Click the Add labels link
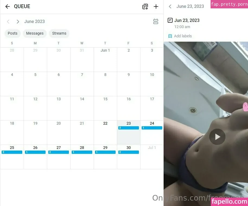Image resolution: width=248 pixels, height=206 pixels. [183, 36]
